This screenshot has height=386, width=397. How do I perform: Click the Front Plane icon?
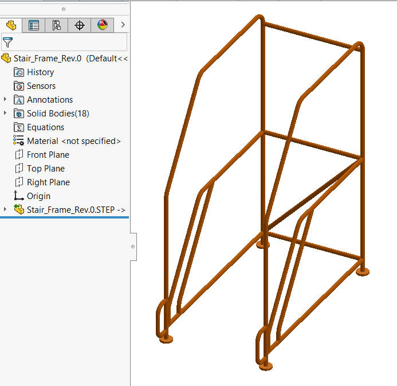click(x=19, y=155)
